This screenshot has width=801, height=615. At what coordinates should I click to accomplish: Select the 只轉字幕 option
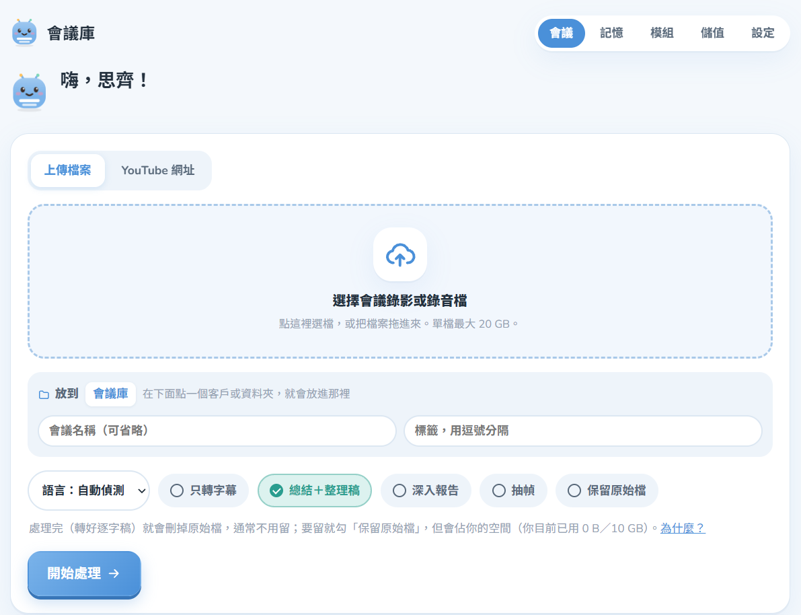(203, 491)
